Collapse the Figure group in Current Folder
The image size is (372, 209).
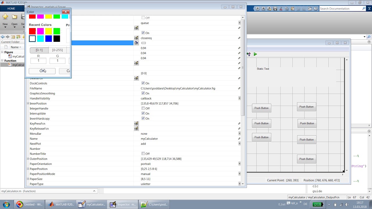[x=2, y=52]
